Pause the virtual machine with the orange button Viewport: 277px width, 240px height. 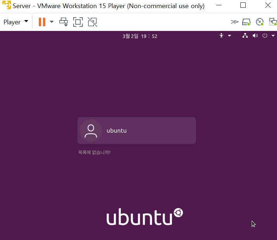[x=42, y=22]
